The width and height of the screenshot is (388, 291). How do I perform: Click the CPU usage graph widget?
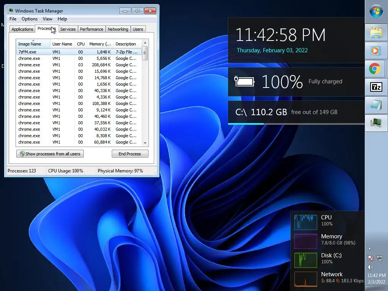(x=306, y=222)
